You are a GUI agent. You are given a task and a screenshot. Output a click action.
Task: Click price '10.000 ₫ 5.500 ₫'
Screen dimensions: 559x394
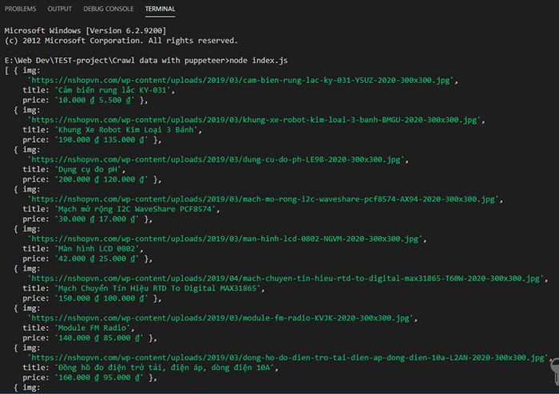(94, 100)
